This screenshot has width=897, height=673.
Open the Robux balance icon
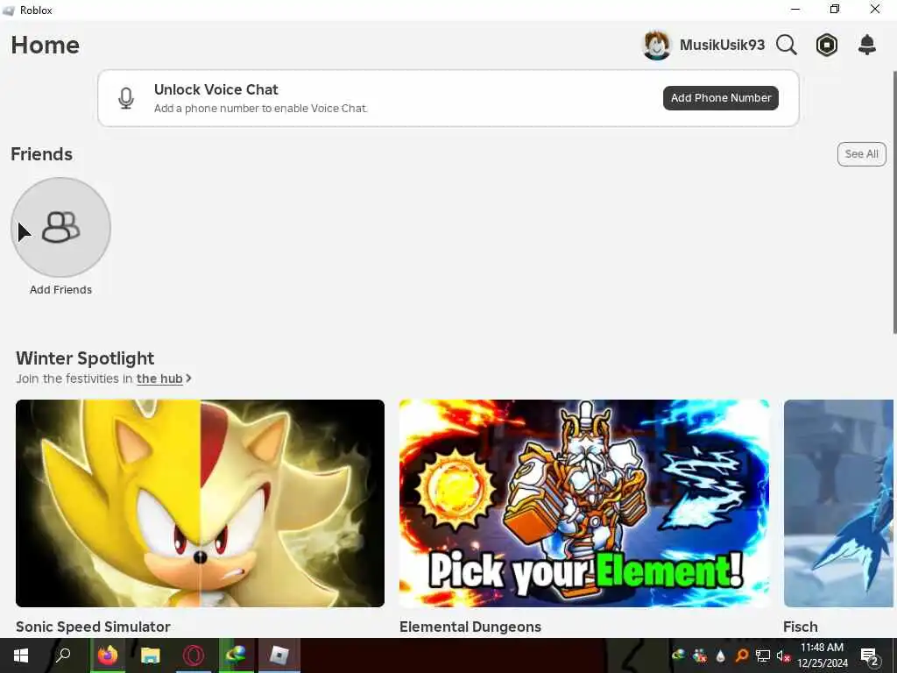click(x=827, y=45)
